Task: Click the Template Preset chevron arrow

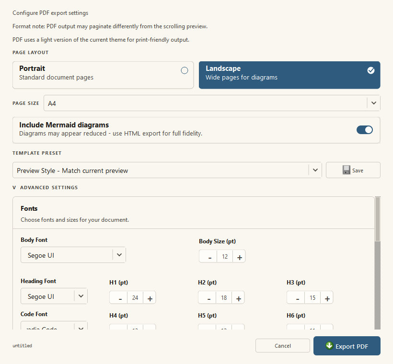Action: 315,170
